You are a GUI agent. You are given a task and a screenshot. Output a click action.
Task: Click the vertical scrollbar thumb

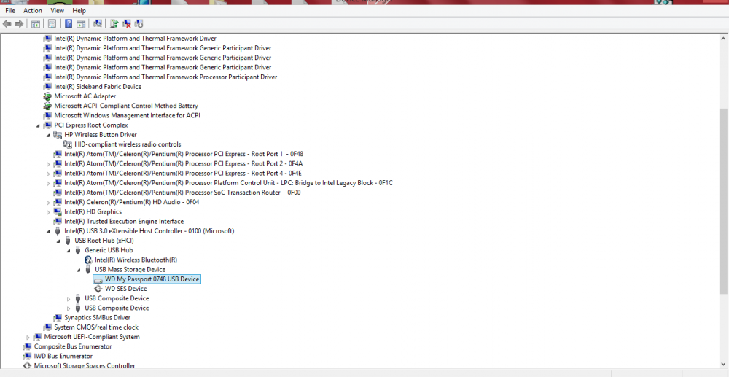click(x=723, y=201)
